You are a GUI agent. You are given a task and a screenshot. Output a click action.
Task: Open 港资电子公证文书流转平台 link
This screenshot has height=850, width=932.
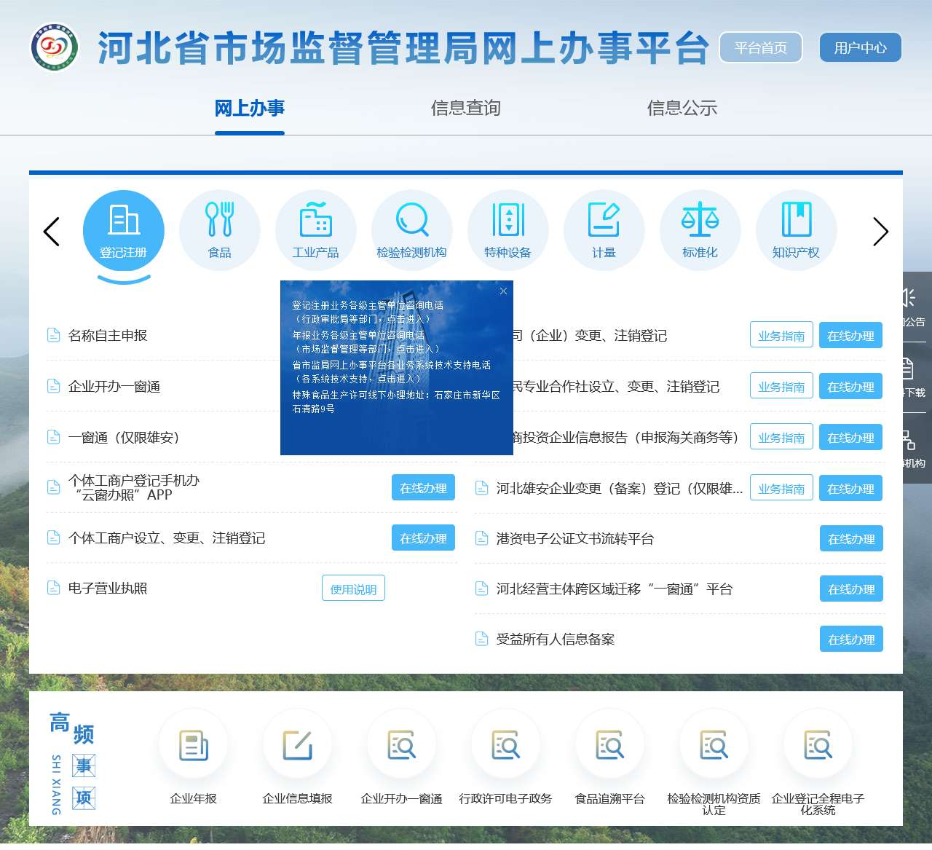[575, 538]
